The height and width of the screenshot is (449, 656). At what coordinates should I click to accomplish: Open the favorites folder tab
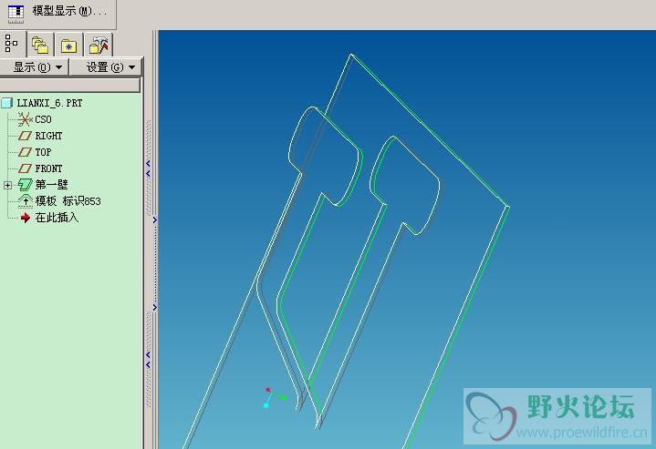point(69,45)
